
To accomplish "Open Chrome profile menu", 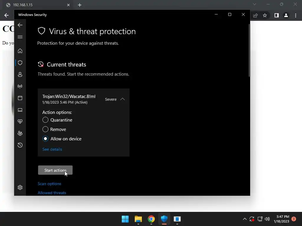I will click(286, 15).
